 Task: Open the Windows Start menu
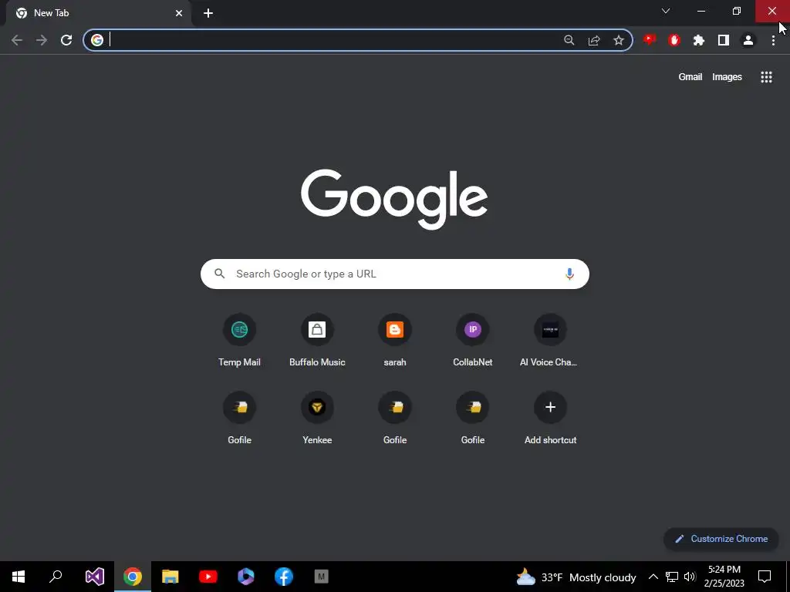pos(19,577)
